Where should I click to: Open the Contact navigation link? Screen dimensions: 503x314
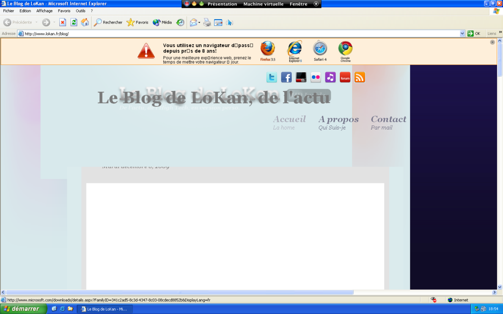(389, 122)
